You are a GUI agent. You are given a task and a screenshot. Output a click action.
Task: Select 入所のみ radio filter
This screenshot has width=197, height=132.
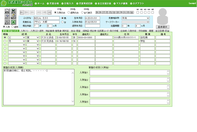coord(55,12)
